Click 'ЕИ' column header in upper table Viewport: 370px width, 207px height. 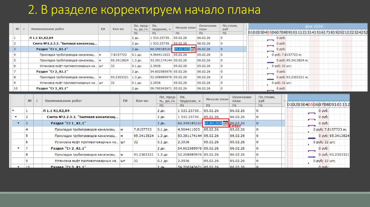pyautogui.click(x=103, y=29)
